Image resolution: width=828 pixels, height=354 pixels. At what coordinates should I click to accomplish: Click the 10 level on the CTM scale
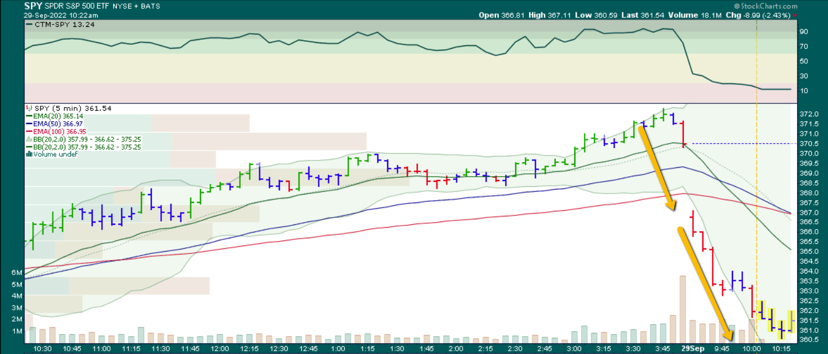tap(804, 91)
